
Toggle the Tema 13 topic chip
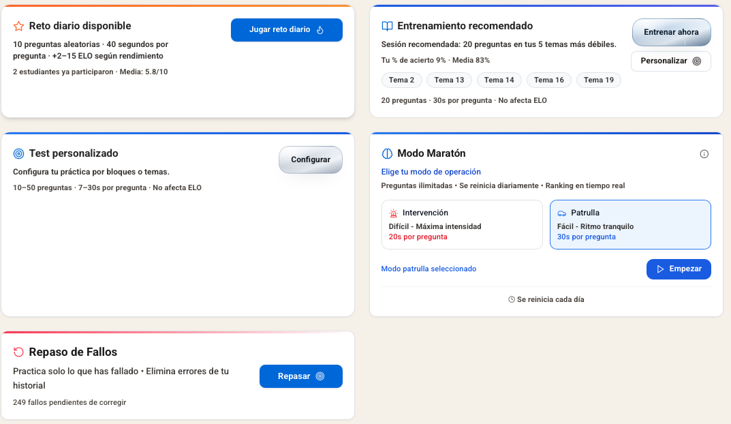(x=449, y=80)
